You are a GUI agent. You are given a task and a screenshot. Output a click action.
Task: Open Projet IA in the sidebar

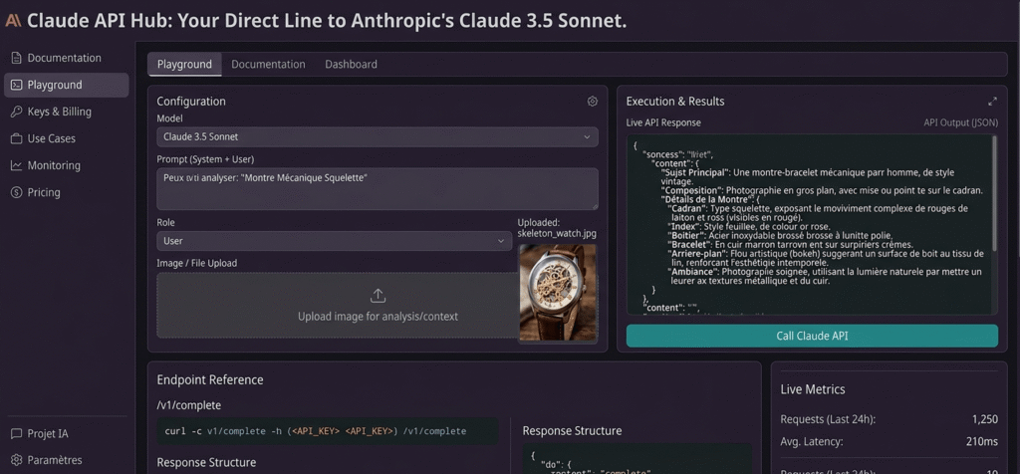pos(67,434)
